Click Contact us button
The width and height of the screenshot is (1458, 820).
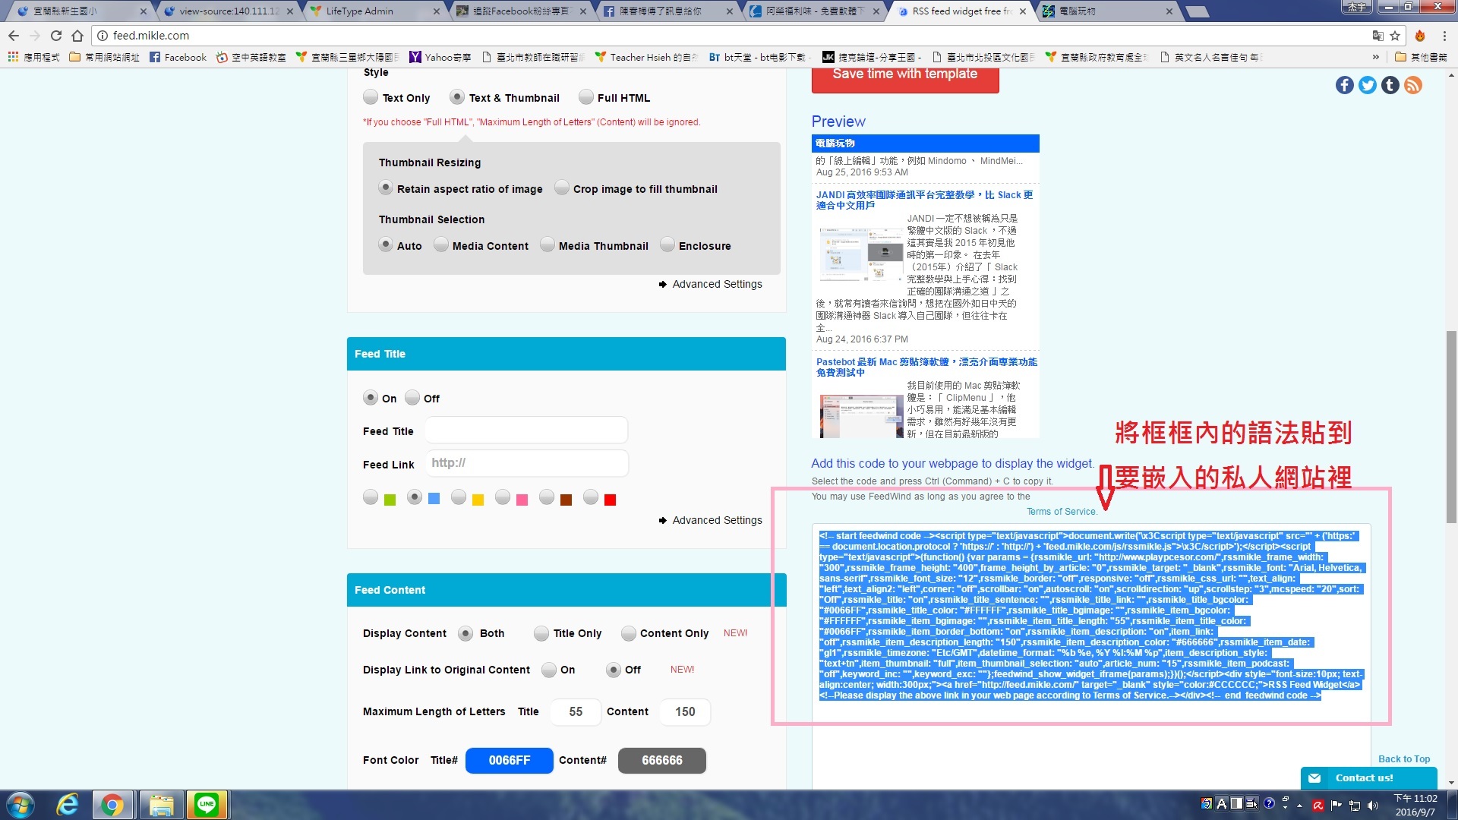1368,778
